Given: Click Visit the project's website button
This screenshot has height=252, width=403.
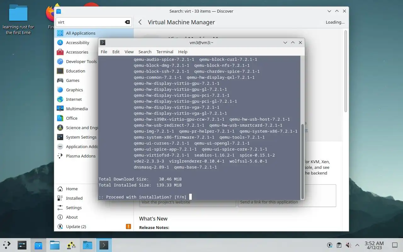Looking at the screenshot, I should click(x=188, y=202).
